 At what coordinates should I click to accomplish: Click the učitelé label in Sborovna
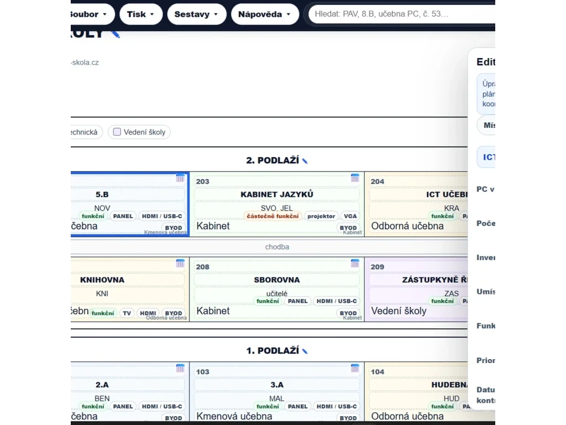277,293
